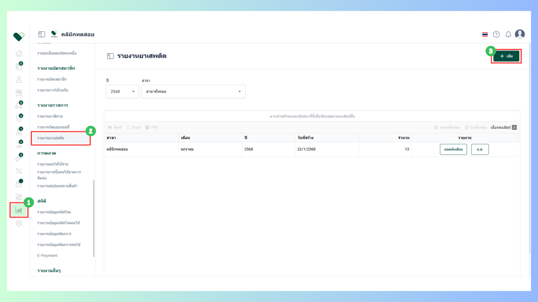Screen dimensions: 538x302
Task: Click the + เพิ่ม add button
Action: click(506, 56)
